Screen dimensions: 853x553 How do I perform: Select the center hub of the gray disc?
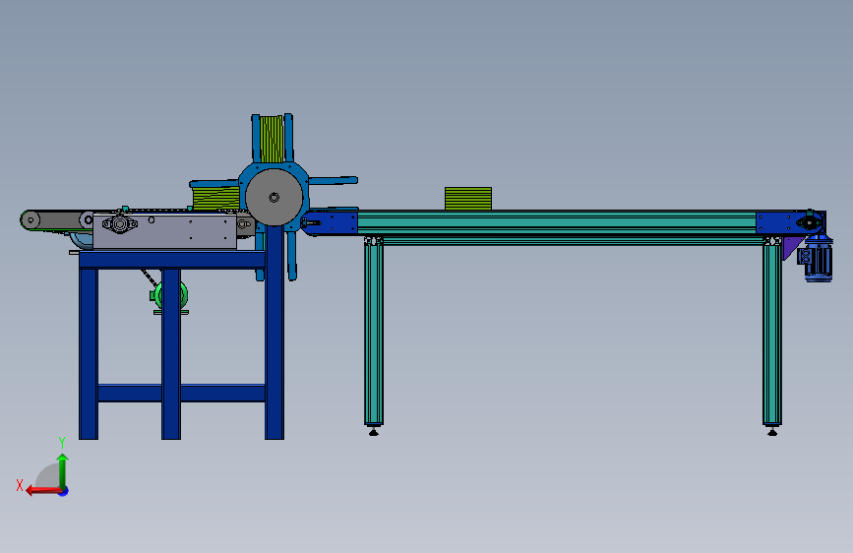coord(274,197)
